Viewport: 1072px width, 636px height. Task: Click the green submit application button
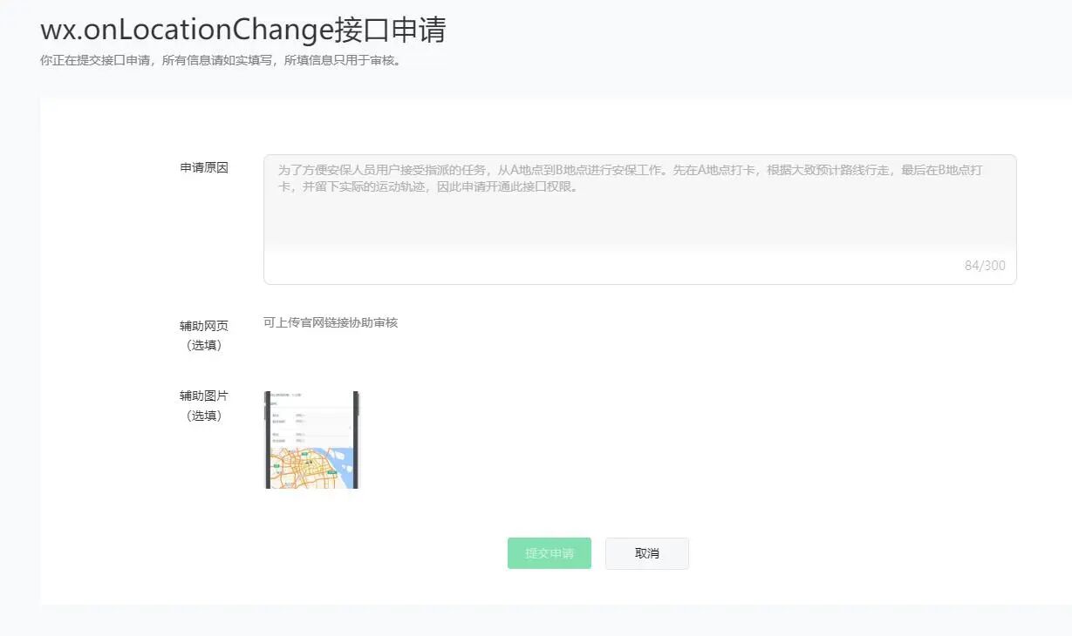pyautogui.click(x=549, y=553)
